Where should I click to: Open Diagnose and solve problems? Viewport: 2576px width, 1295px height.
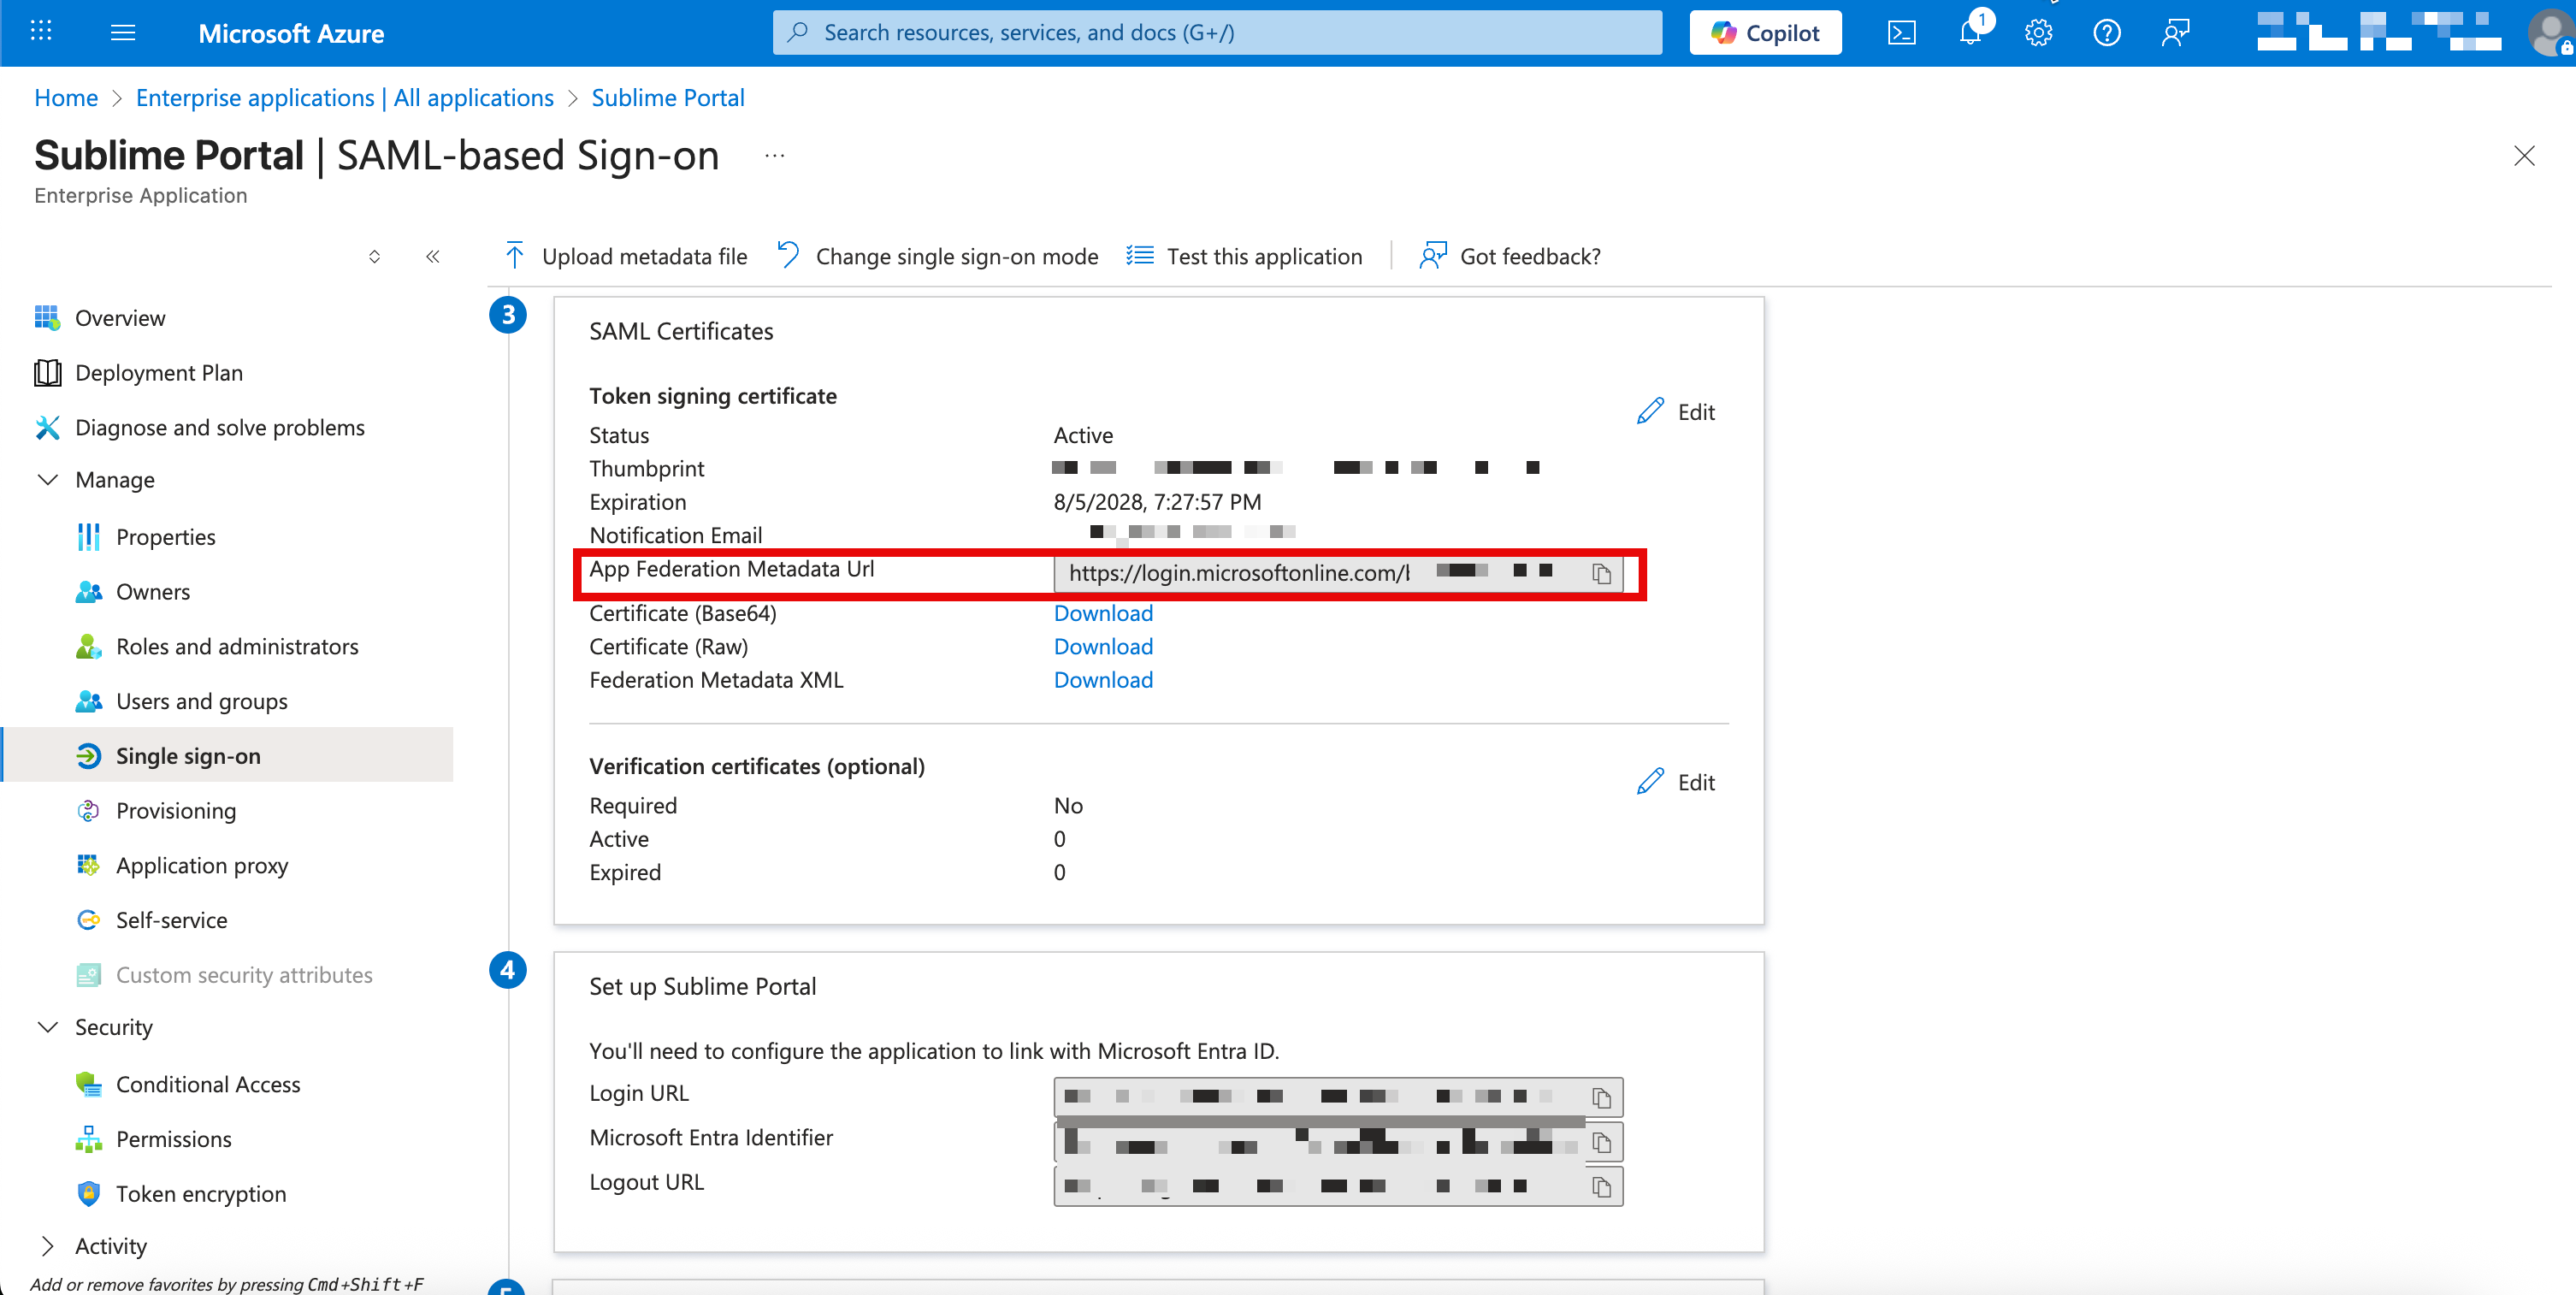click(220, 428)
